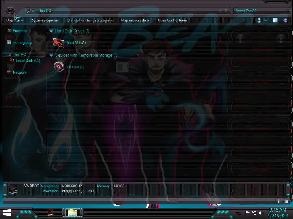Open Uninstall or change a program

pyautogui.click(x=90, y=20)
